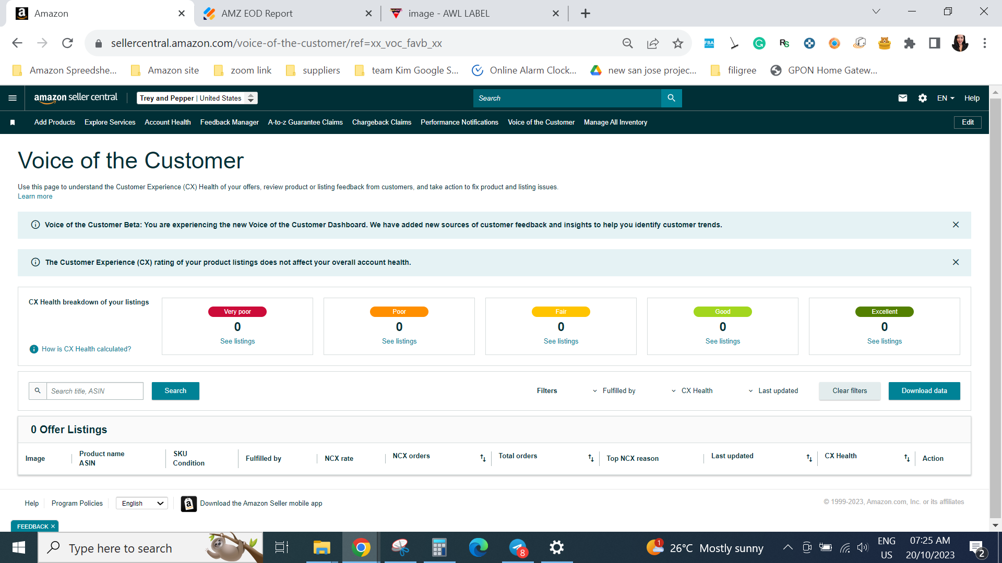Dismiss the CX rating account health banner
Screen dimensions: 1002x563
tap(956, 262)
